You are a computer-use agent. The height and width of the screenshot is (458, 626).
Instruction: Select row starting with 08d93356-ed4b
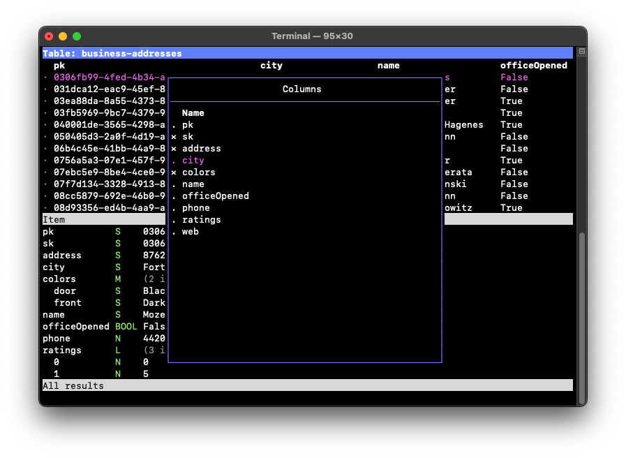(109, 208)
